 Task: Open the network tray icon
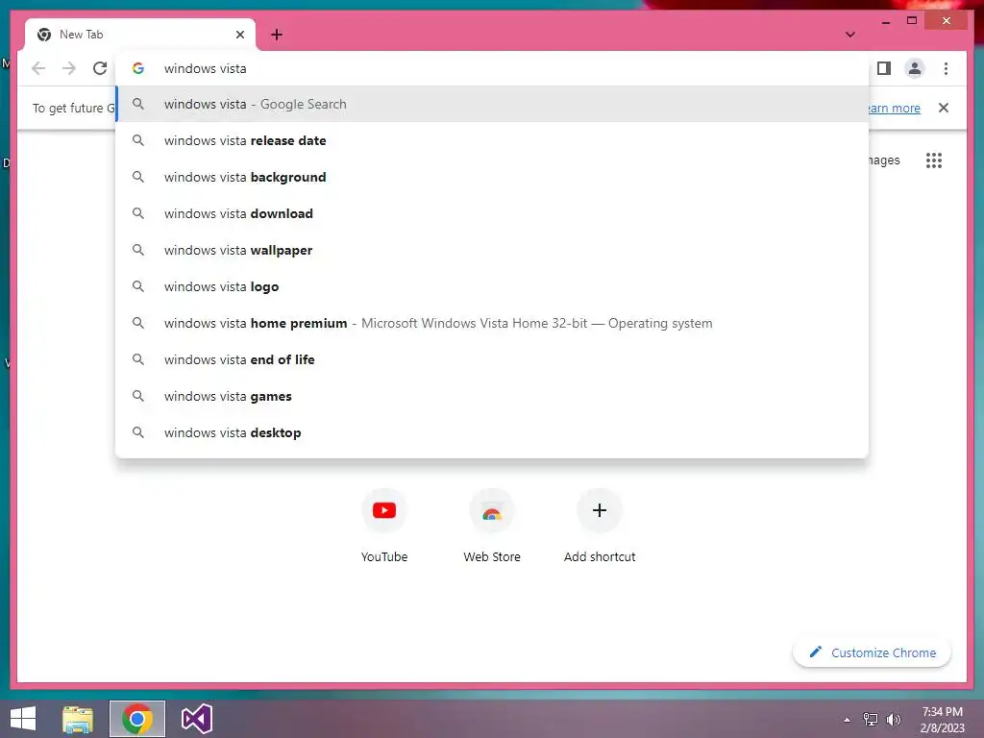(871, 720)
